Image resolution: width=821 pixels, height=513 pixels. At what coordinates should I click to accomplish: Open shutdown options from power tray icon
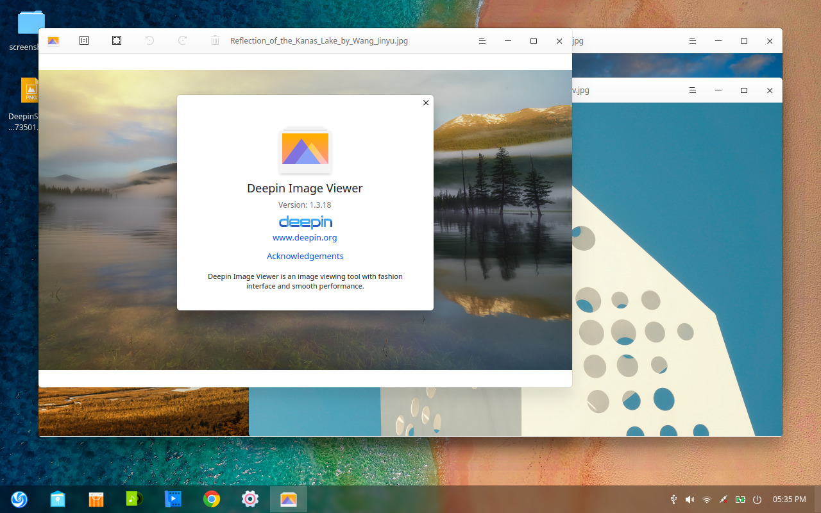pos(757,499)
